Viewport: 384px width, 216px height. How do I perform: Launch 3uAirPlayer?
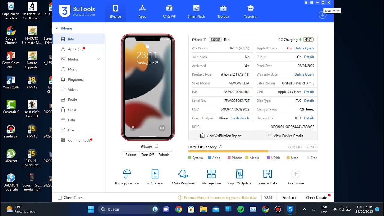click(155, 177)
